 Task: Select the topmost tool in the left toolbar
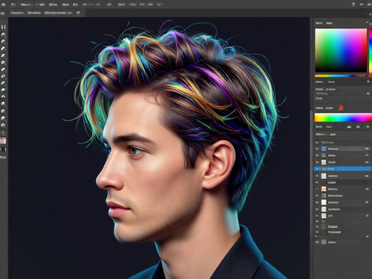pyautogui.click(x=3, y=27)
